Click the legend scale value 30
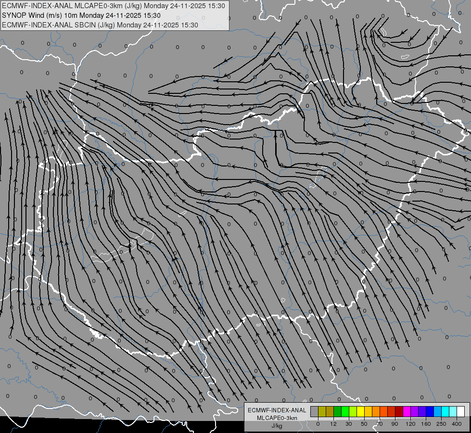The image size is (471, 433). [x=349, y=424]
